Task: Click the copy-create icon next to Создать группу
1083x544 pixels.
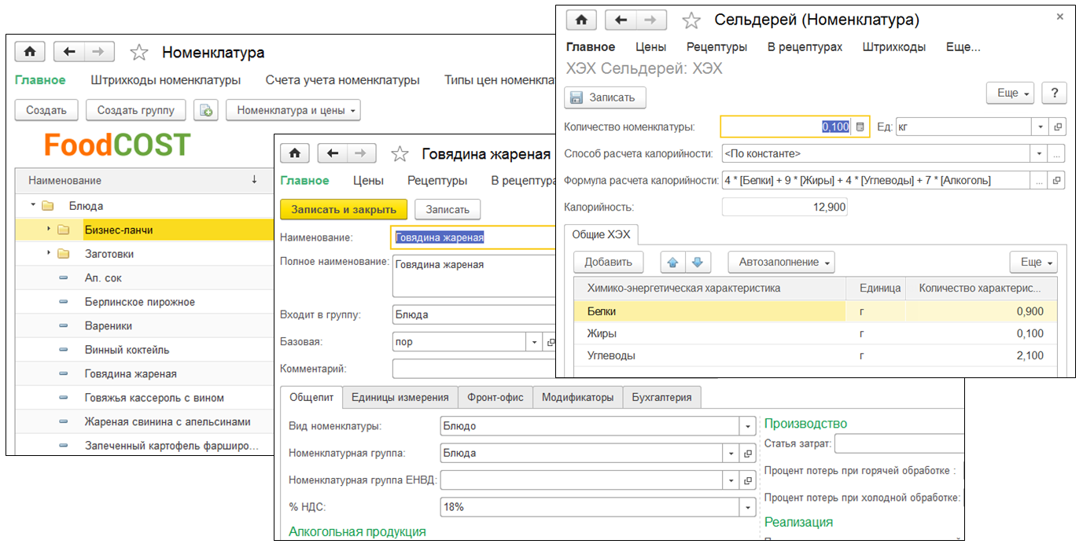Action: [206, 110]
